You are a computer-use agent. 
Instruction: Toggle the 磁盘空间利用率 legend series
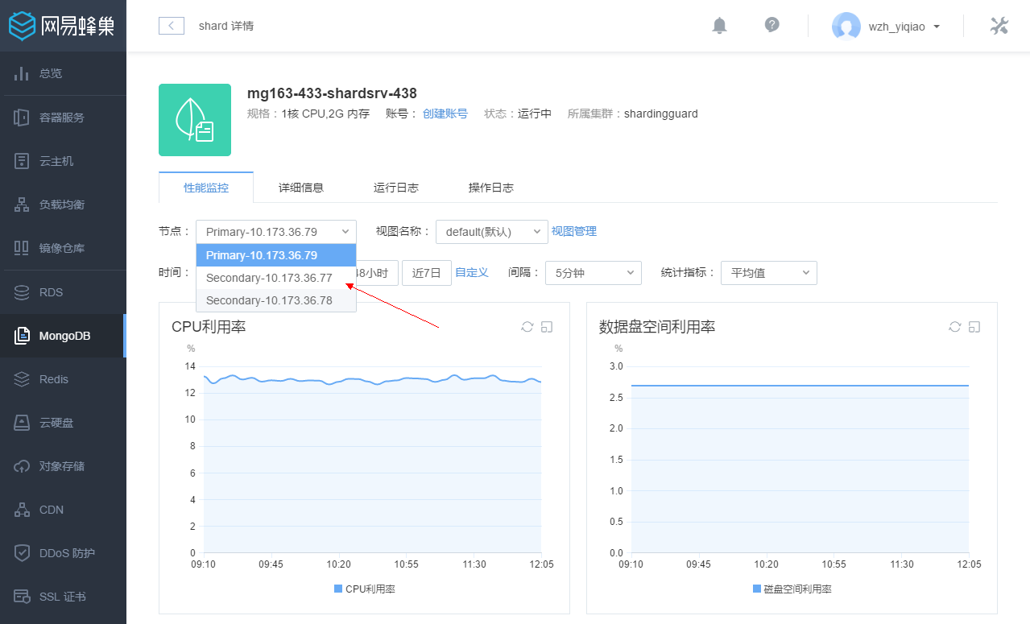point(792,589)
